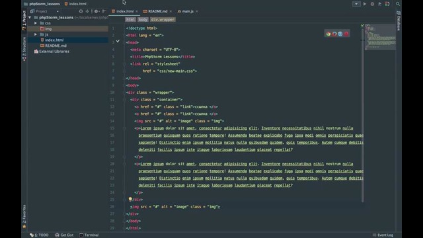Click the Debug bug toolbar icon
The image size is (423, 238).
[x=372, y=4]
